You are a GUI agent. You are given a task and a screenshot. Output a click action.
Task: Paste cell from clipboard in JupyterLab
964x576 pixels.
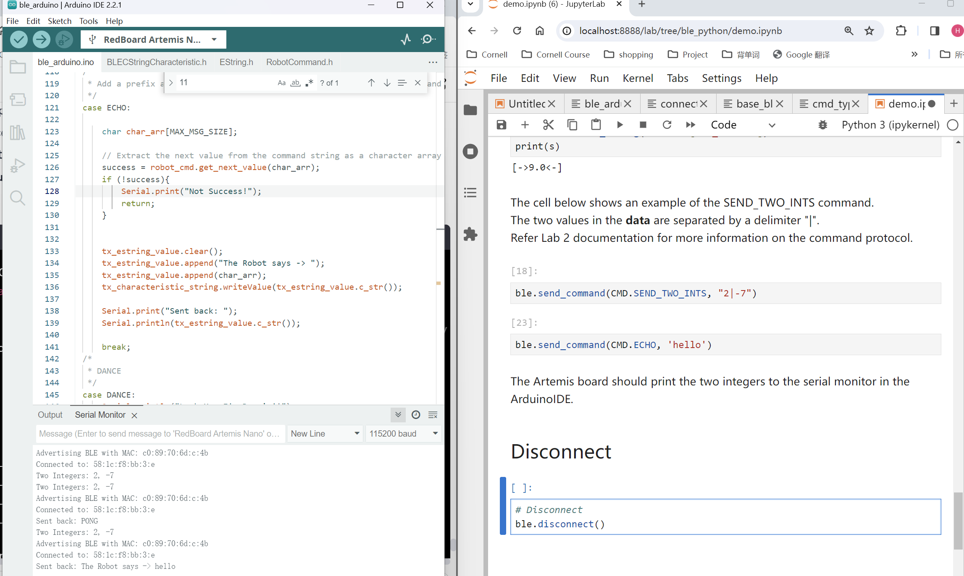point(596,125)
